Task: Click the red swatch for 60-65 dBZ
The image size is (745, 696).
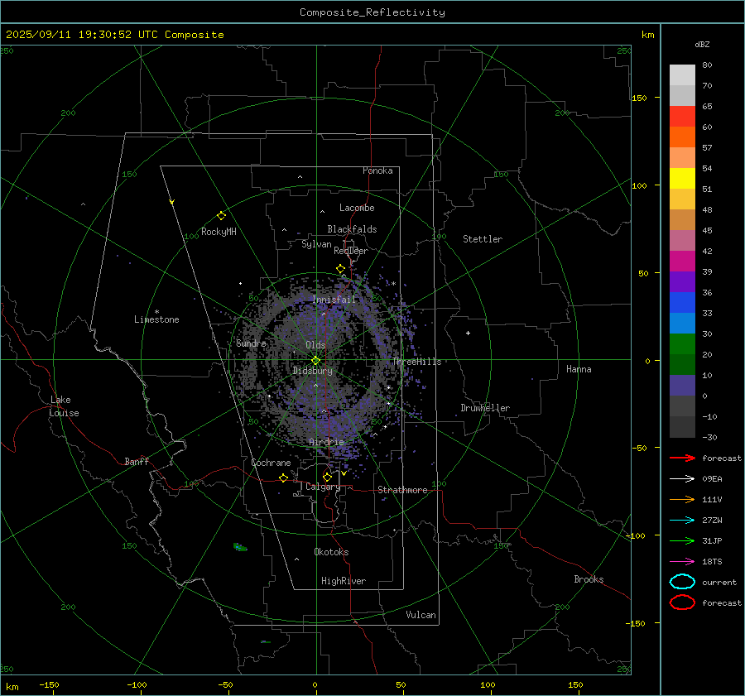Action: click(682, 117)
